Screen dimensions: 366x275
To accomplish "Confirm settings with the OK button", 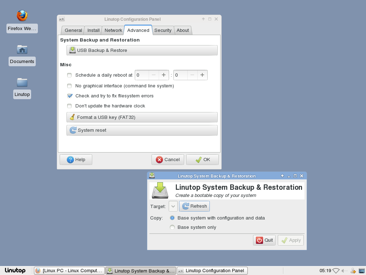I will pos(202,160).
